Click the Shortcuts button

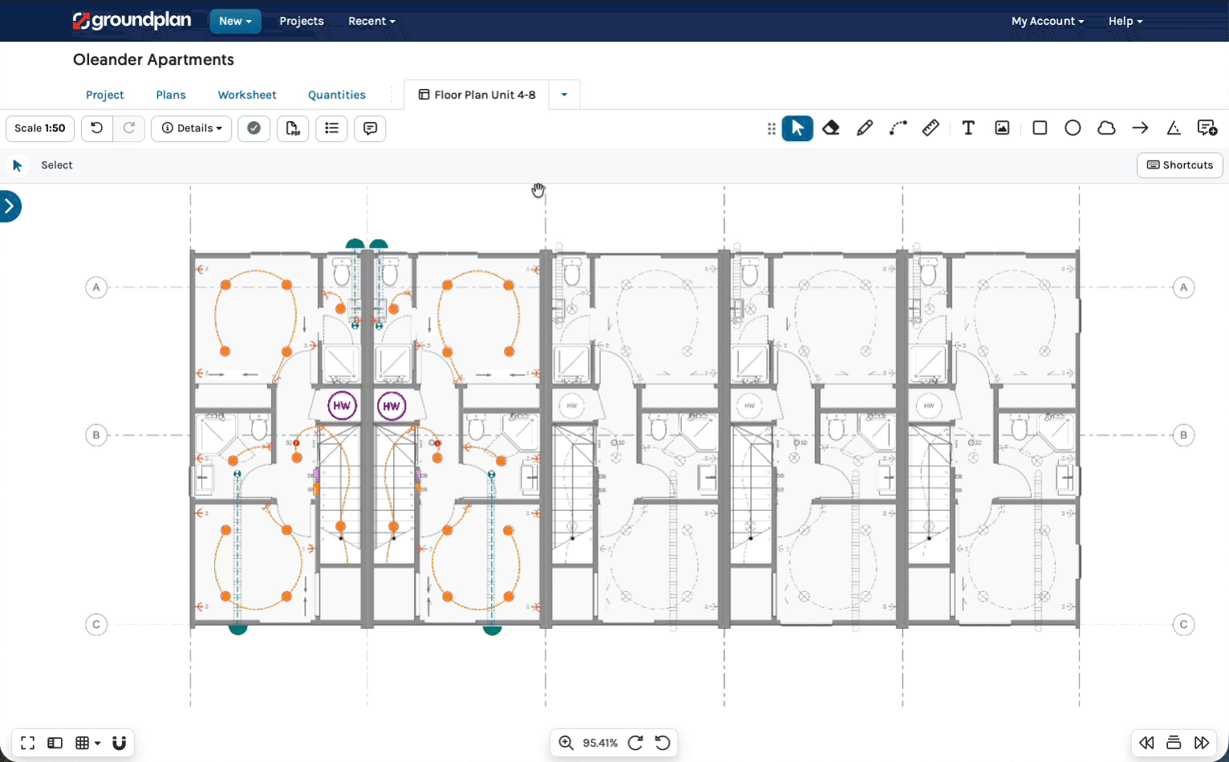tap(1179, 165)
